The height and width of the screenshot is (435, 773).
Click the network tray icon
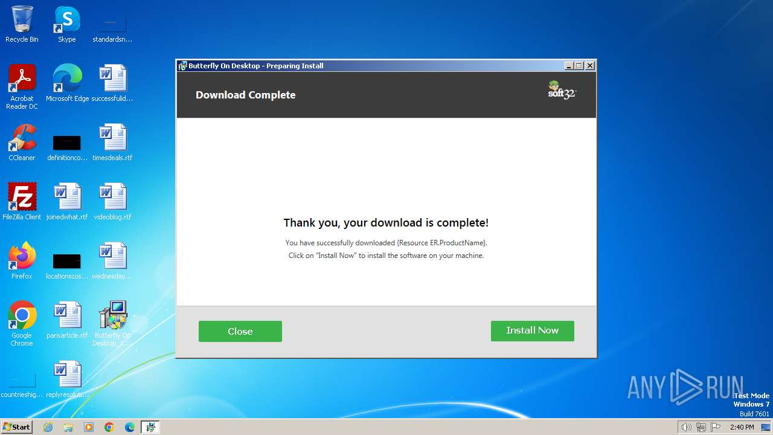[701, 427]
